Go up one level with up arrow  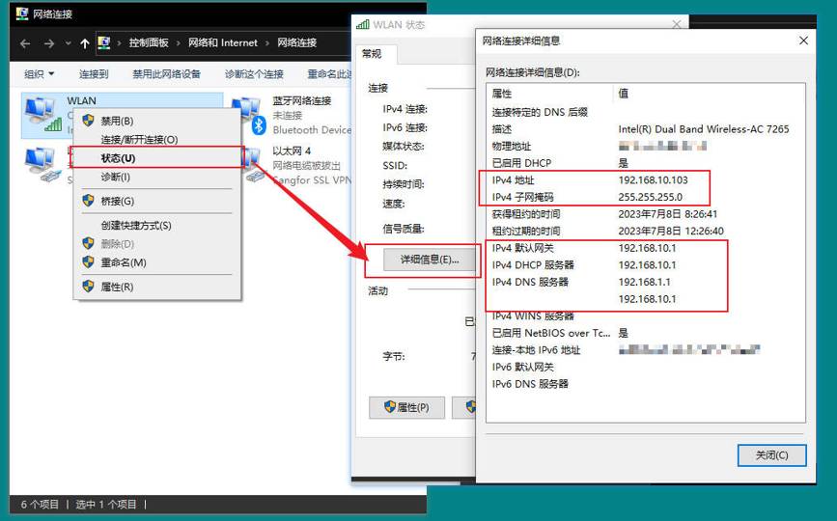(x=85, y=43)
